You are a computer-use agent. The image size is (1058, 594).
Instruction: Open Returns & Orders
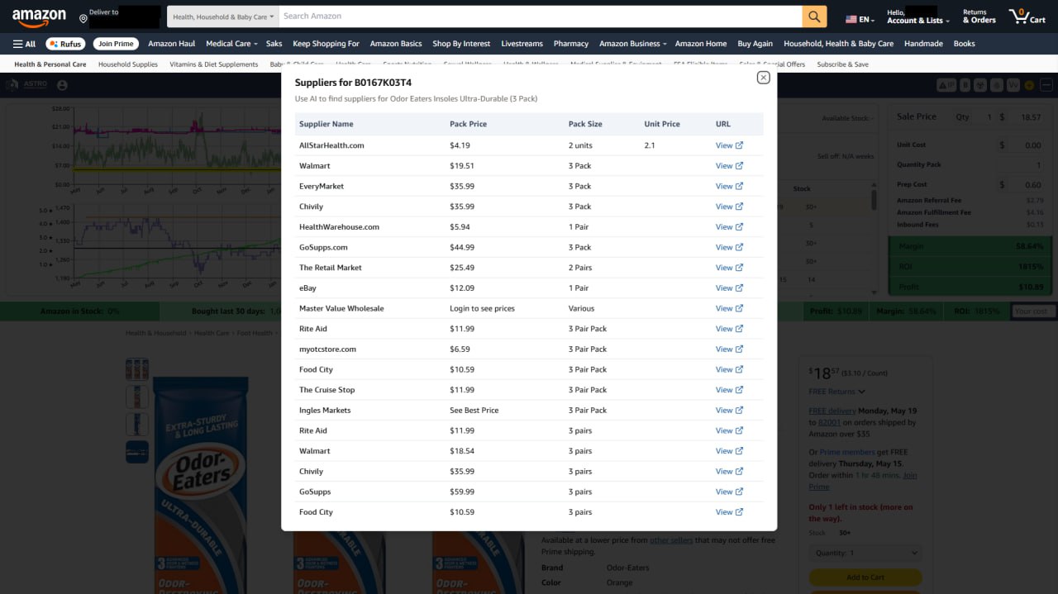tap(979, 17)
